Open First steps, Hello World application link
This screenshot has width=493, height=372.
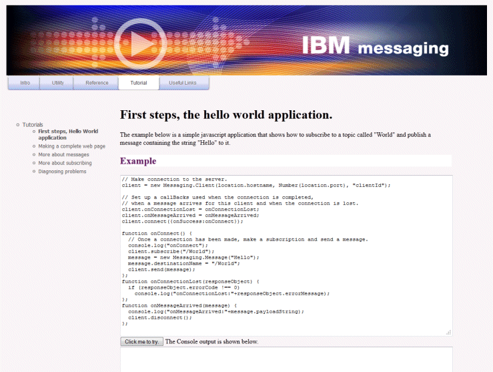(67, 134)
